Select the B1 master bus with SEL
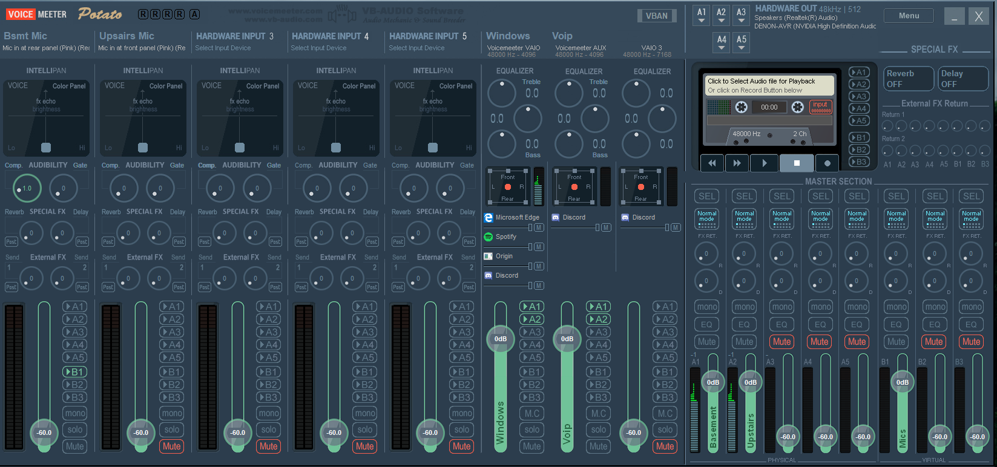The width and height of the screenshot is (997, 467). pyautogui.click(x=896, y=196)
